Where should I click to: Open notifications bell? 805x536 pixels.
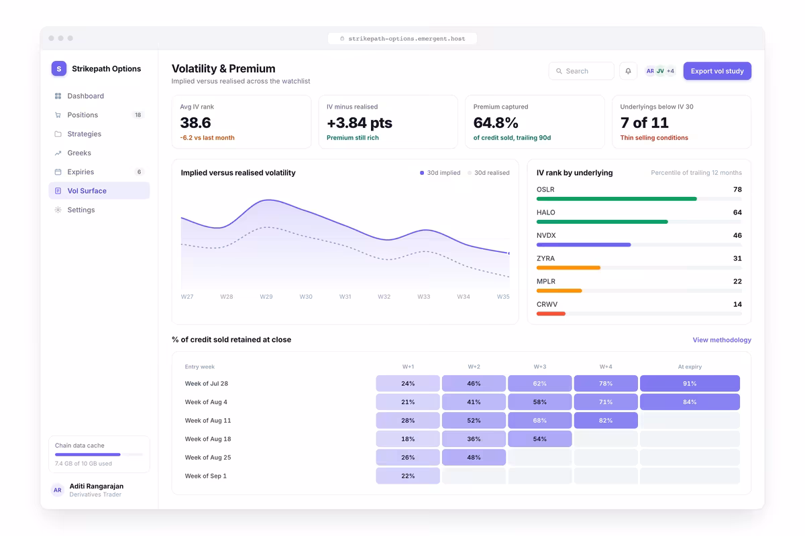tap(629, 71)
